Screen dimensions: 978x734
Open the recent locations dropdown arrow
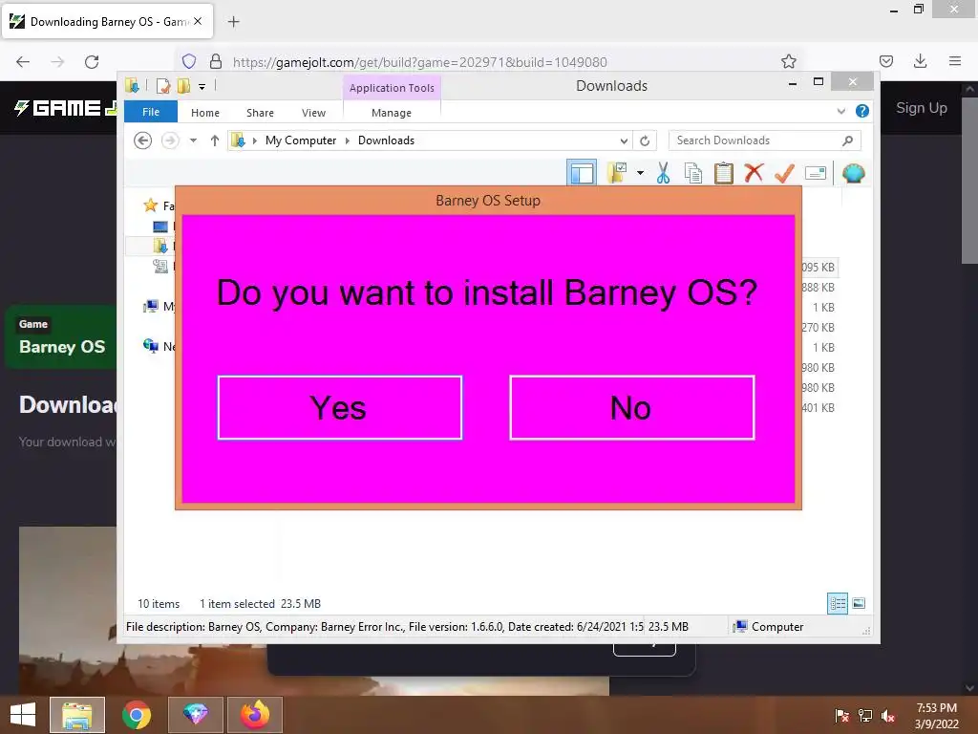pos(193,140)
